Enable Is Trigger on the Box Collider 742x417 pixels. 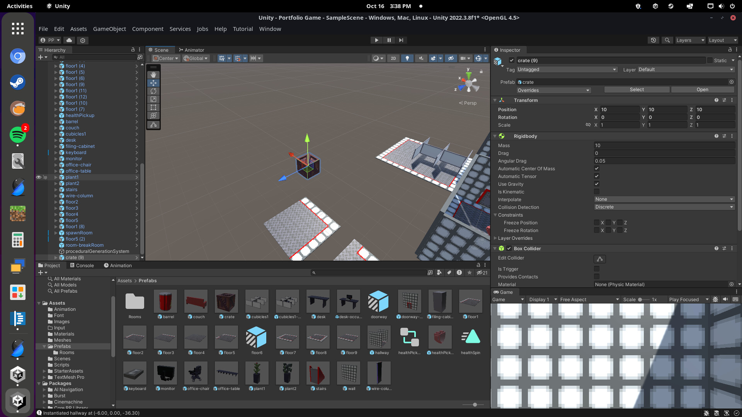tap(597, 269)
